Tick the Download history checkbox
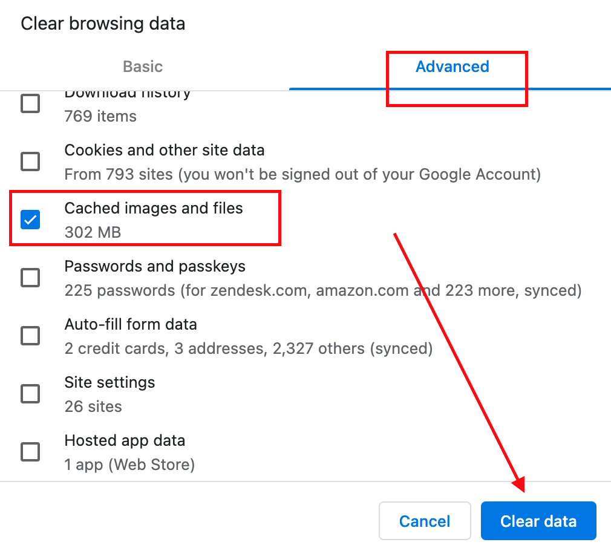611x548 pixels. 30,103
